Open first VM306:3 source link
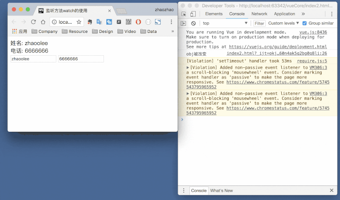 (318, 67)
